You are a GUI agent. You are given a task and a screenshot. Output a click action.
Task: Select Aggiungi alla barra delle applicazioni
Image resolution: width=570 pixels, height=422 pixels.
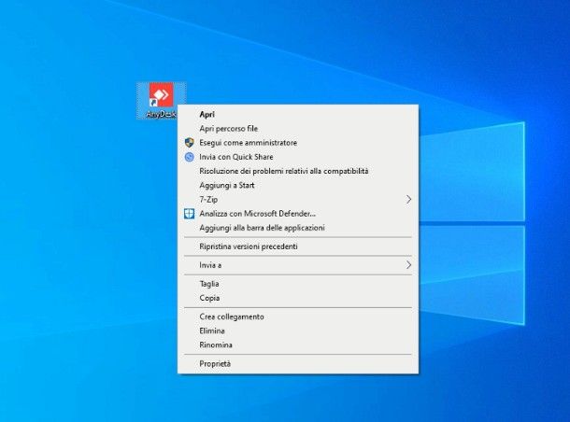pyautogui.click(x=298, y=228)
